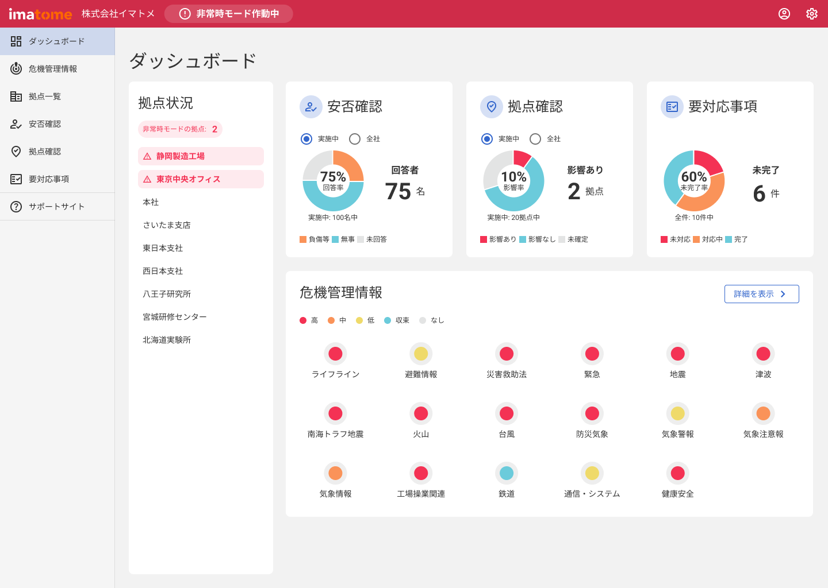Select 全社 radio in 拠点確認 card

535,139
